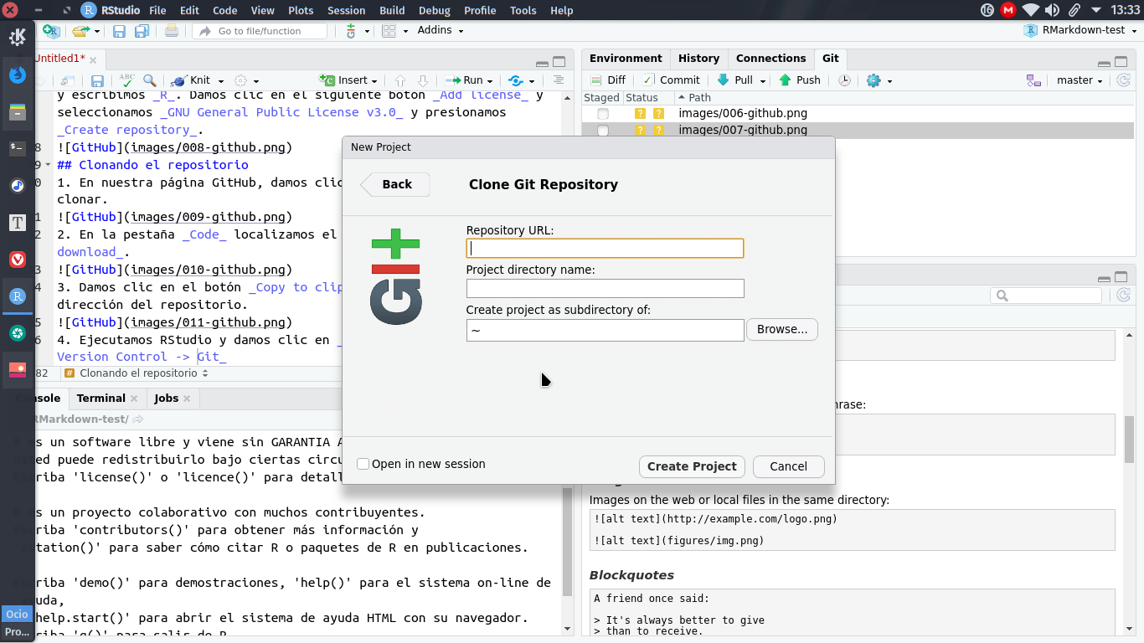Open the publish dropdown in editor toolbar
The height and width of the screenshot is (643, 1144).
click(532, 81)
